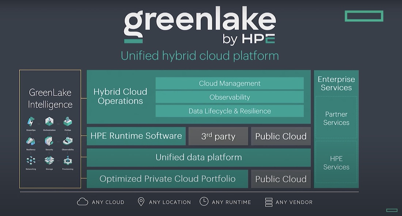
Task: Click the green HPE rectangle logo at top right
Action: click(364, 16)
